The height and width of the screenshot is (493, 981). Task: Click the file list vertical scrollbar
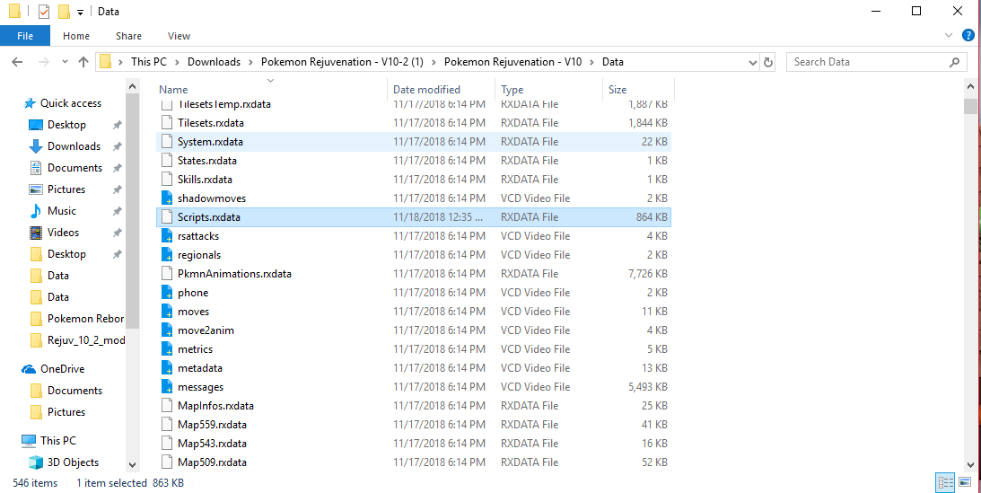coord(969,269)
